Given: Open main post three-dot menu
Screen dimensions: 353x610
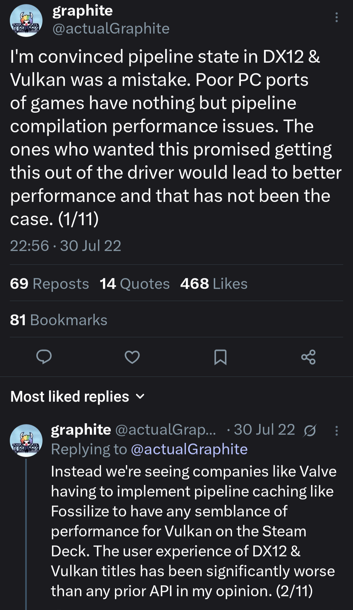Looking at the screenshot, I should point(336,17).
